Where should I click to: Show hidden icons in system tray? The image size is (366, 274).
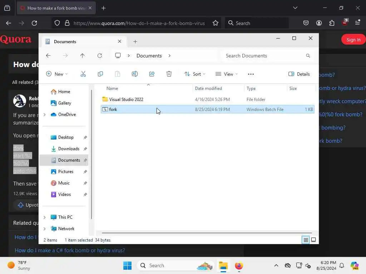276,265
